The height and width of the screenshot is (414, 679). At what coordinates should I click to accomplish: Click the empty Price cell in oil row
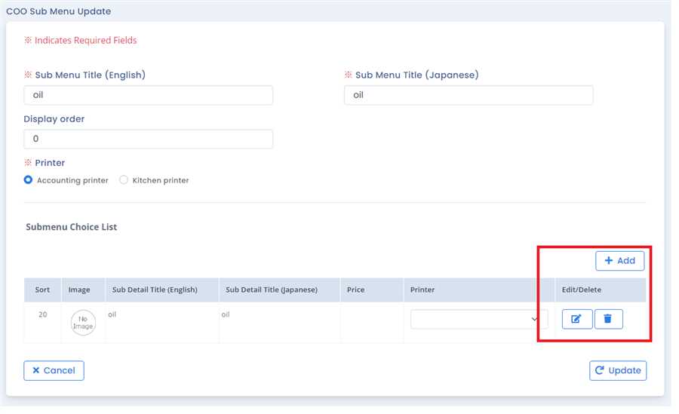(x=371, y=323)
